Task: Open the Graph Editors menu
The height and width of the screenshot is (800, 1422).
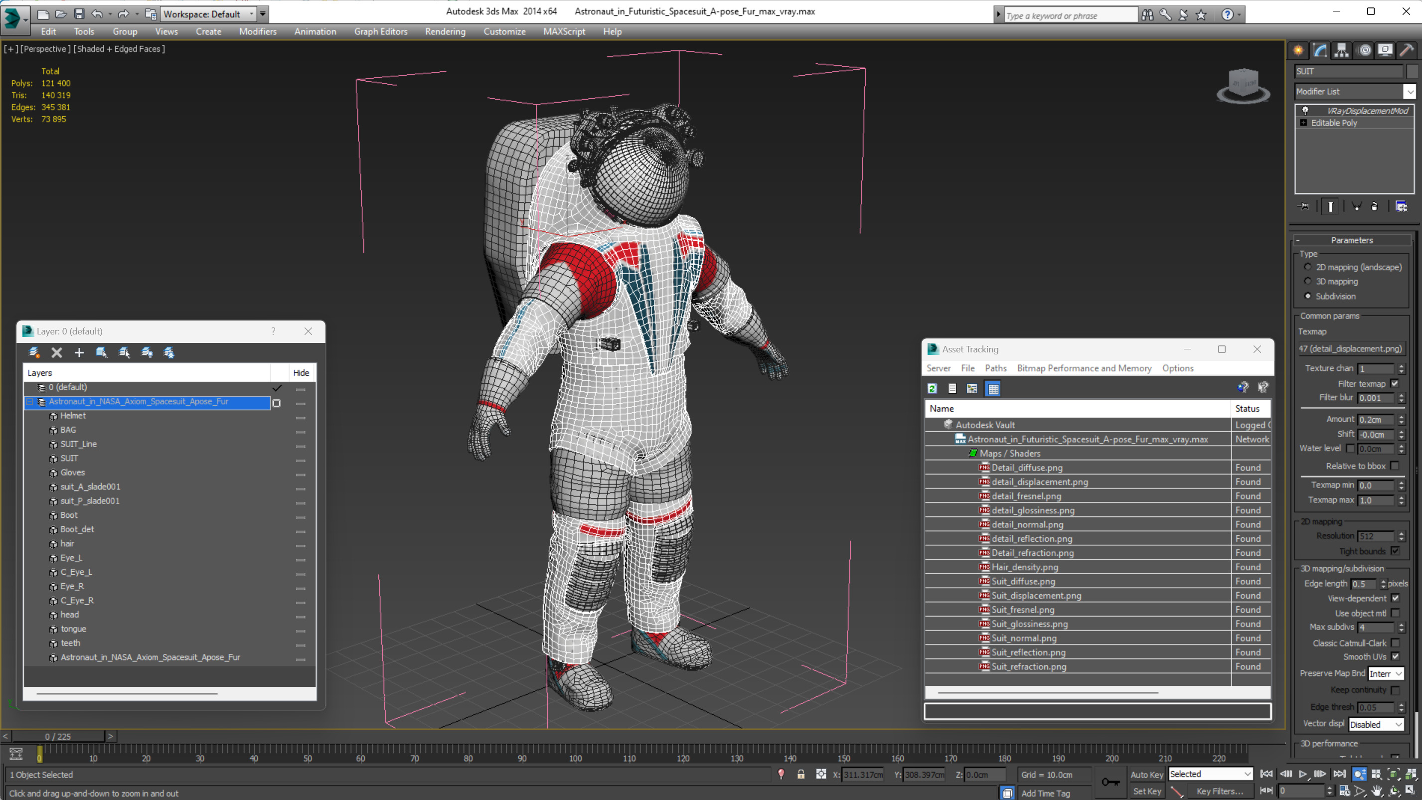Action: (380, 31)
